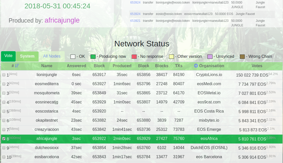Image resolution: width=283 pixels, height=163 pixels.
Task: Click the mosquitometa name cell
Action: coord(47,93)
